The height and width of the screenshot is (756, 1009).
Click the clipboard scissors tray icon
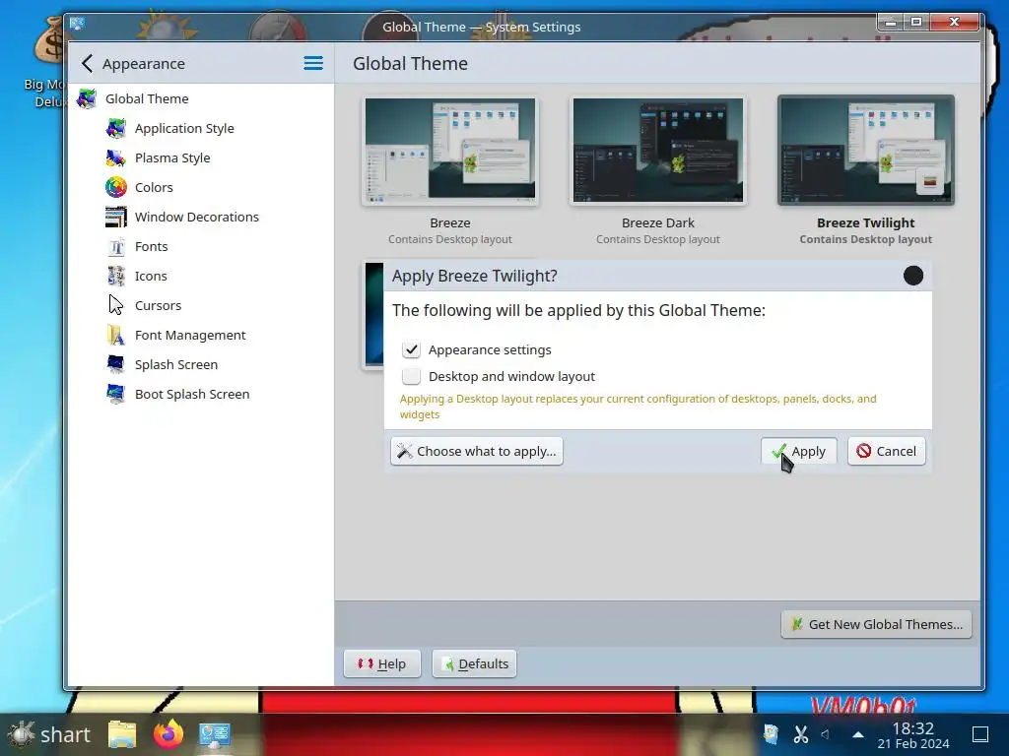(x=800, y=734)
